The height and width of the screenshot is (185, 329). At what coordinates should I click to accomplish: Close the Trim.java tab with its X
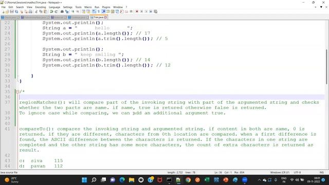coord(105,17)
